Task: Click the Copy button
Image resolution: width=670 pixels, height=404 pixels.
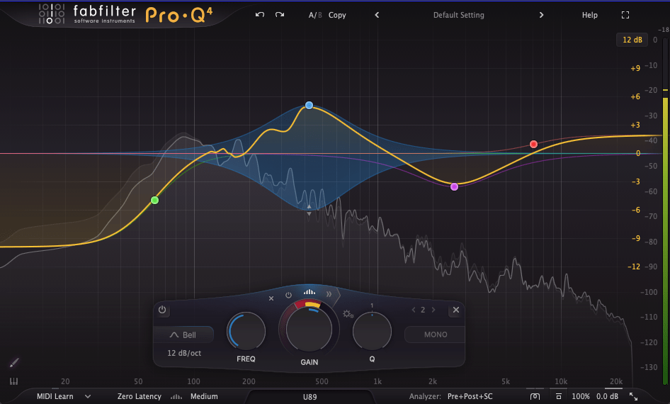Action: tap(337, 15)
